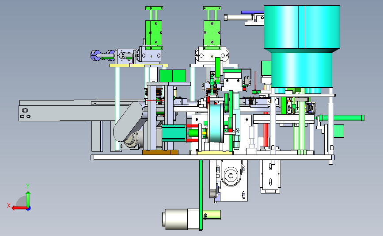Select the pale yellow cylinder beside the bottom motor
The image size is (383, 236).
pos(212,214)
